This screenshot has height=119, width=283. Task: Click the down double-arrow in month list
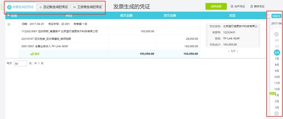[276, 113]
